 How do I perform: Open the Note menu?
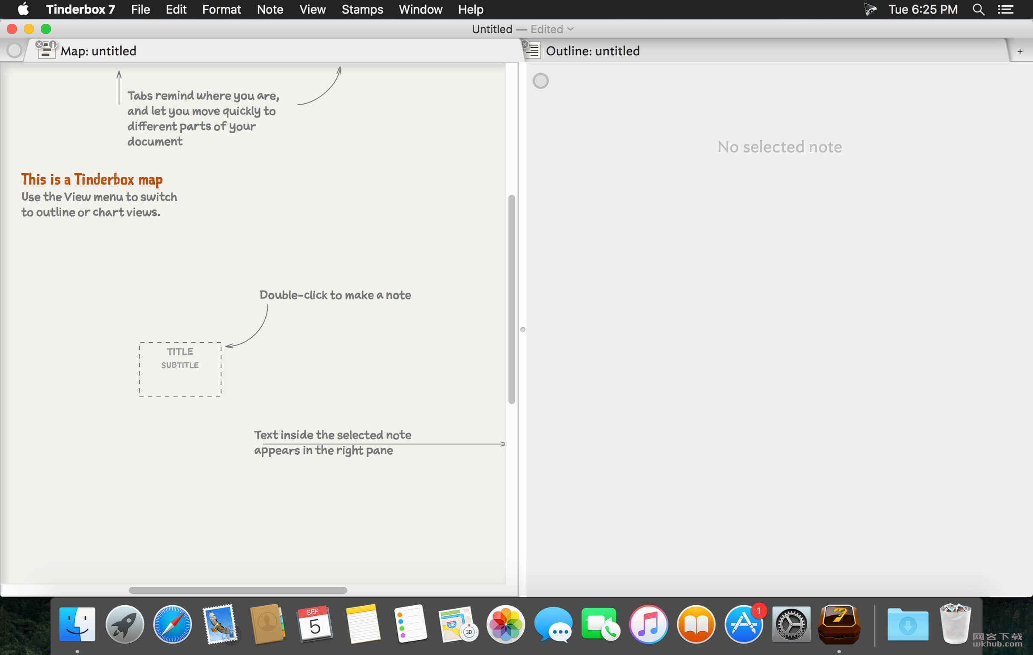270,9
